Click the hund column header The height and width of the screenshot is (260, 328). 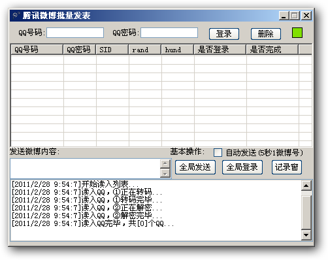(x=178, y=50)
